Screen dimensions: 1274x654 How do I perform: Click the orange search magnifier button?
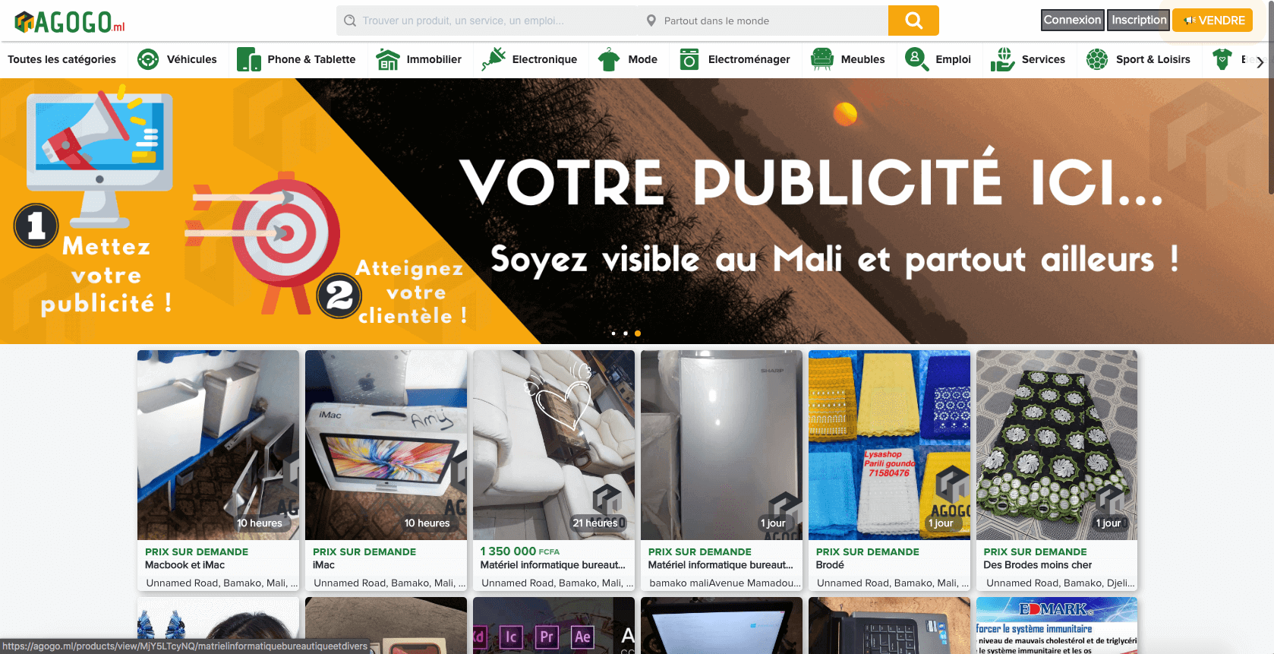pyautogui.click(x=913, y=21)
